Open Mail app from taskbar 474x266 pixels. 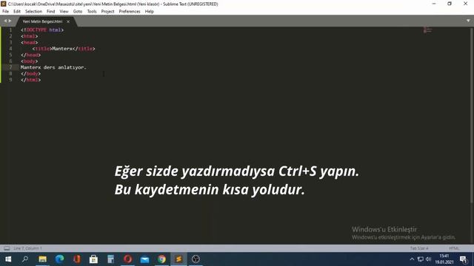pyautogui.click(x=144, y=259)
